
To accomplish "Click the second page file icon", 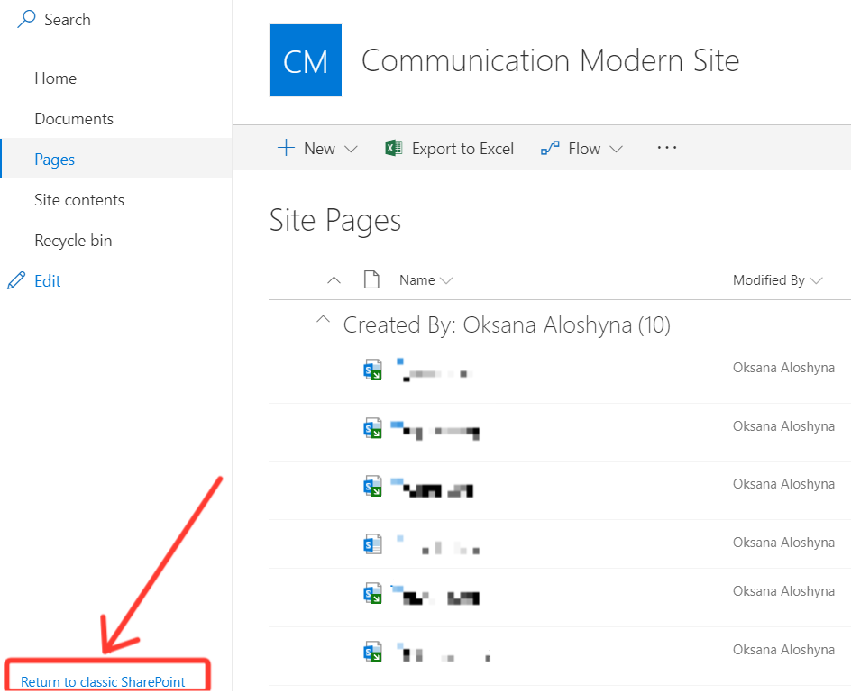I will pos(372,428).
